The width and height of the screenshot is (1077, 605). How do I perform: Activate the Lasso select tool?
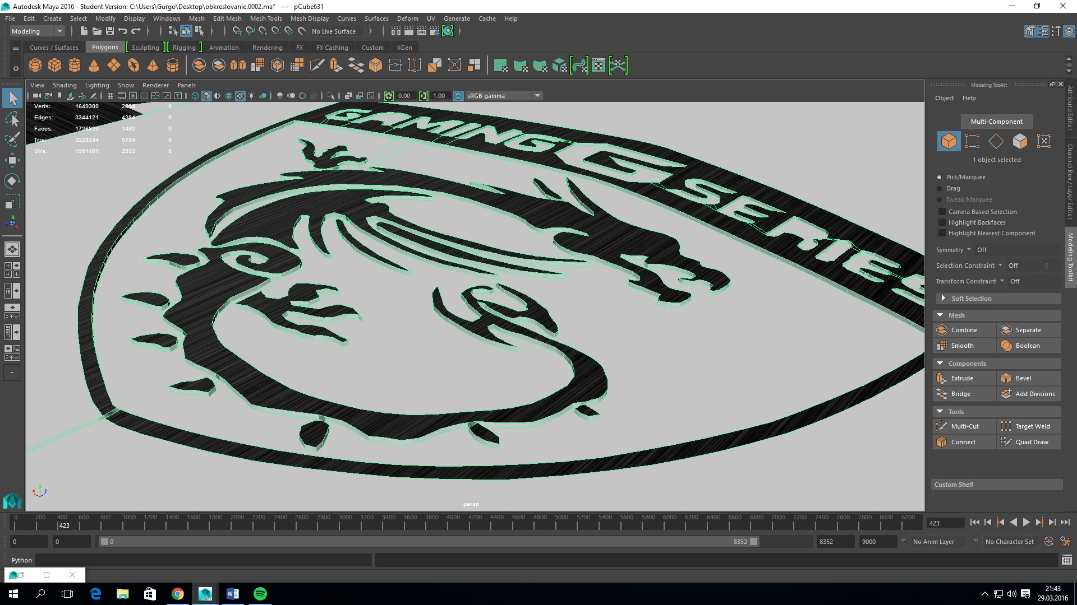(x=12, y=119)
